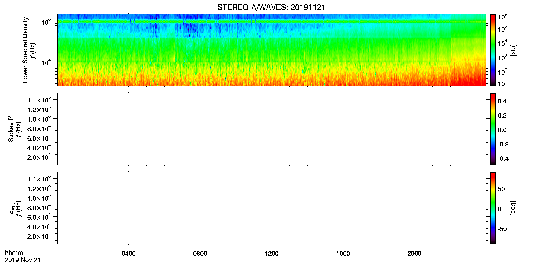Select the 2000 time axis label

pos(415,253)
